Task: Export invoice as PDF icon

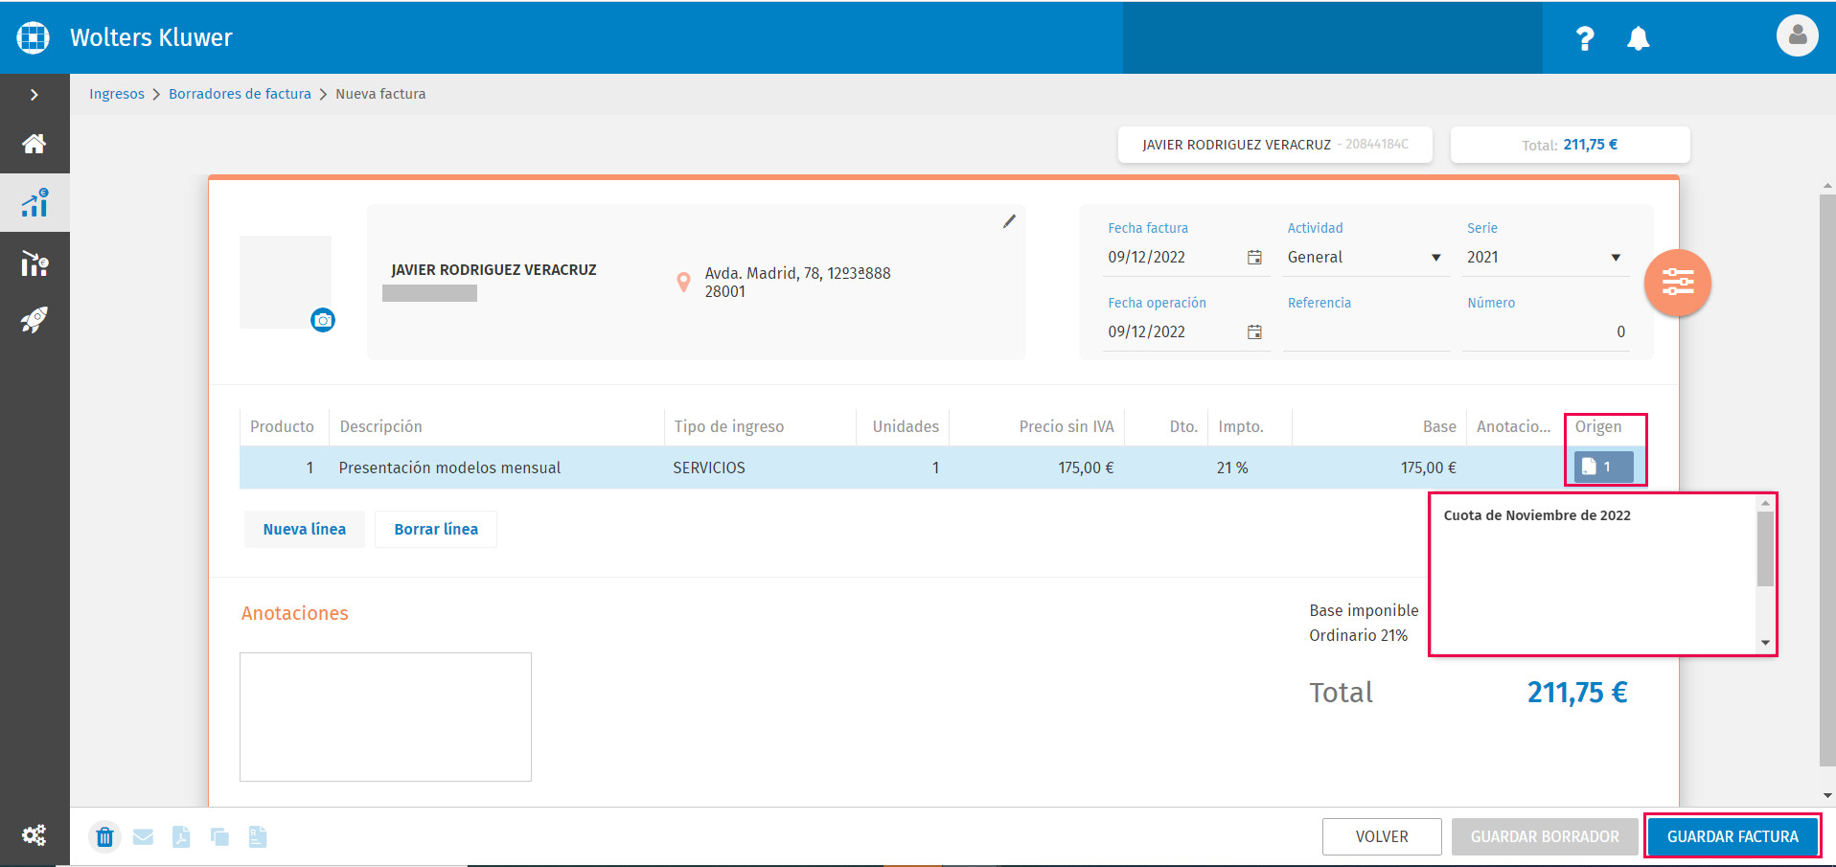Action: (181, 837)
